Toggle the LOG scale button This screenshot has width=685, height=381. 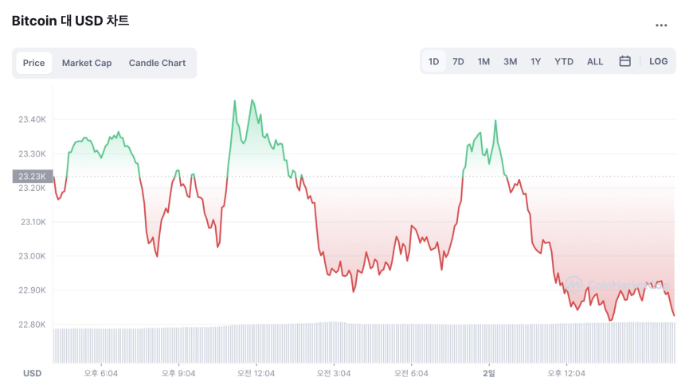tap(658, 61)
